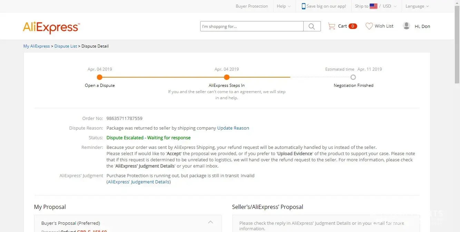Open the Dispute List breadcrumb link

coord(66,46)
